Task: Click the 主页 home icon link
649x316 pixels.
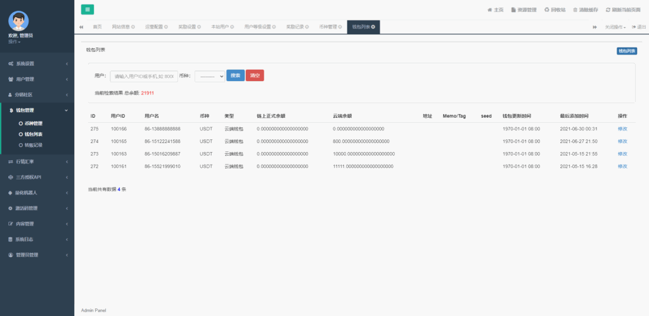Action: point(495,10)
